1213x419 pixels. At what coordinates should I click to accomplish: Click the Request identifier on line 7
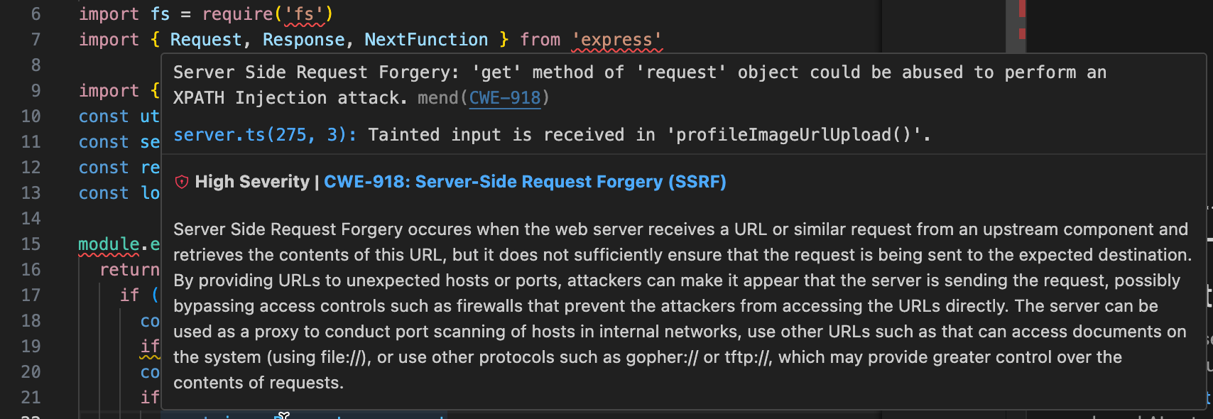[206, 40]
